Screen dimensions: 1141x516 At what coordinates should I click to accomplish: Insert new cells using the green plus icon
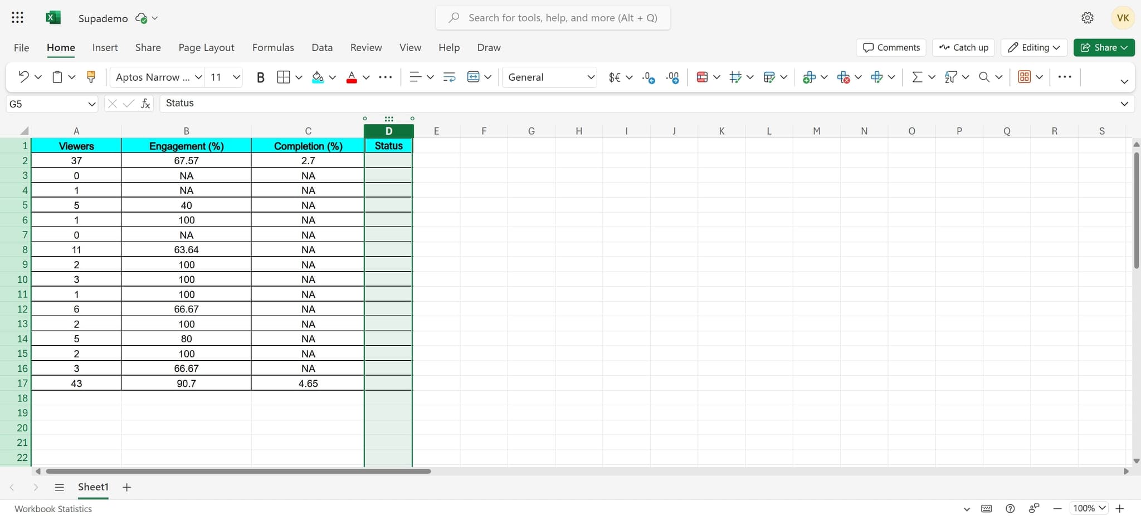click(x=810, y=77)
